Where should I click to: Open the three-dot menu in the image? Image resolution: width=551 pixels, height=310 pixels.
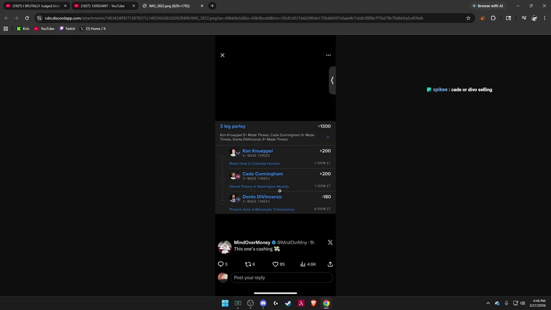pos(328,55)
